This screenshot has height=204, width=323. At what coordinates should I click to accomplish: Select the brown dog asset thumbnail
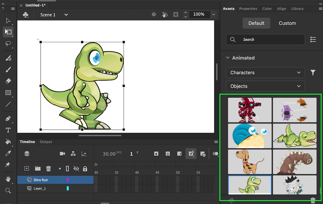coord(250,162)
